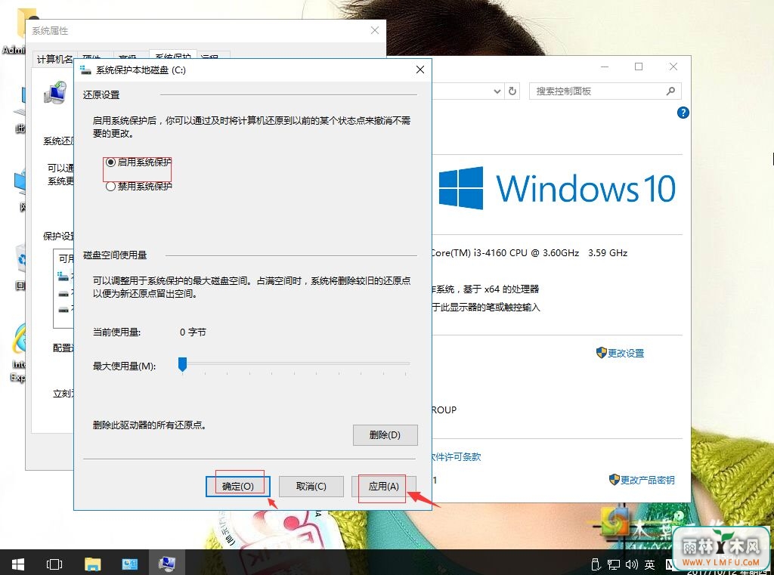Click the 删除(D) restore points button
This screenshot has height=575, width=774.
pos(385,434)
